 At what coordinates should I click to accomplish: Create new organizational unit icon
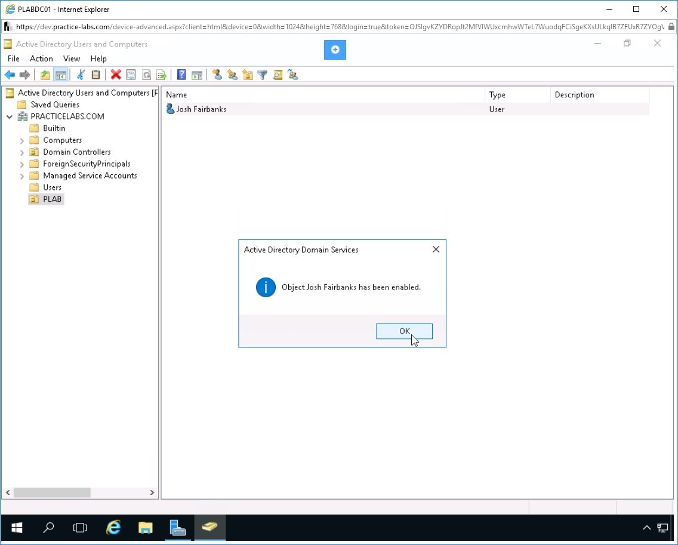[247, 75]
